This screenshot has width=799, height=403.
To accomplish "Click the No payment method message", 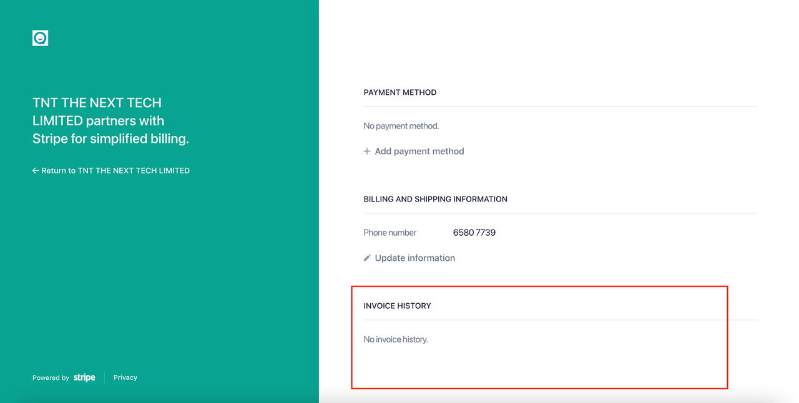I will point(401,126).
